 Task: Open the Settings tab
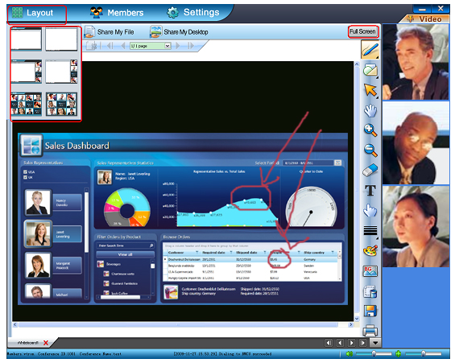[193, 12]
